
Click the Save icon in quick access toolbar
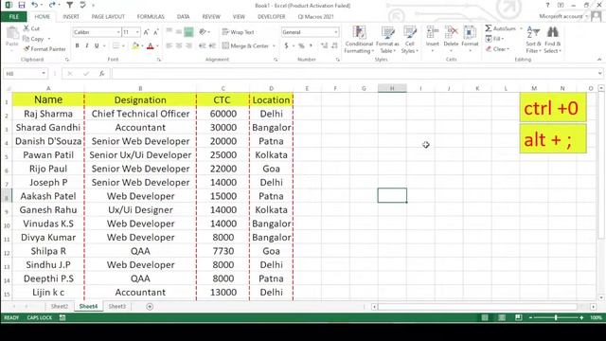22,5
